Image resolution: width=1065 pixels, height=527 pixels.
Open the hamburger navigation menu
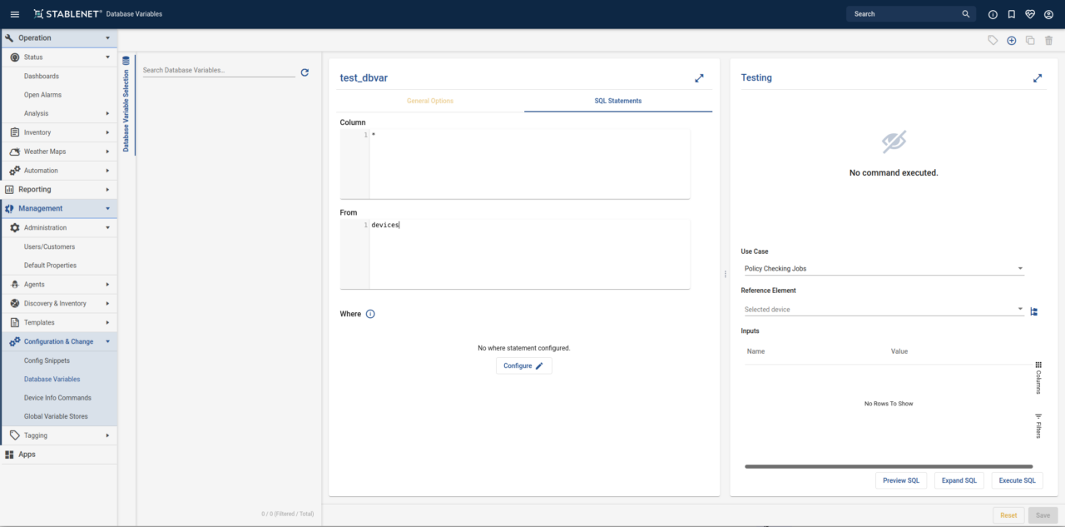coord(14,14)
